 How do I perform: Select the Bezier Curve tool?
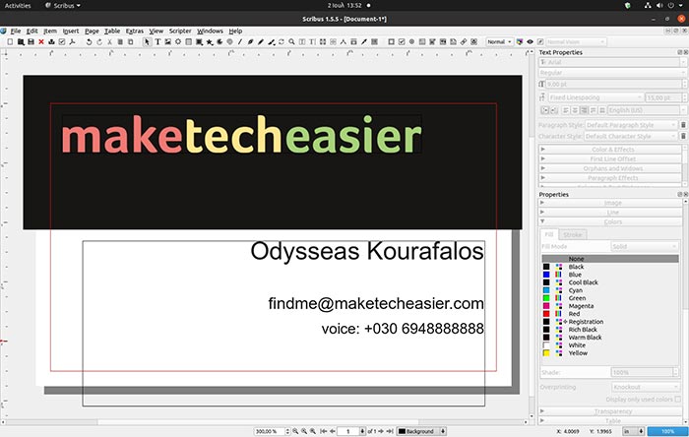pos(250,41)
